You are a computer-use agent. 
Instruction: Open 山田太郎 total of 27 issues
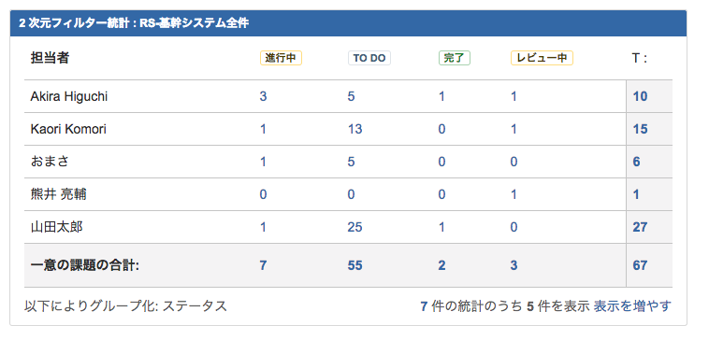641,227
